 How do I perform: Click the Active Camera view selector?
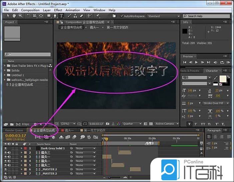[x=166, y=124]
